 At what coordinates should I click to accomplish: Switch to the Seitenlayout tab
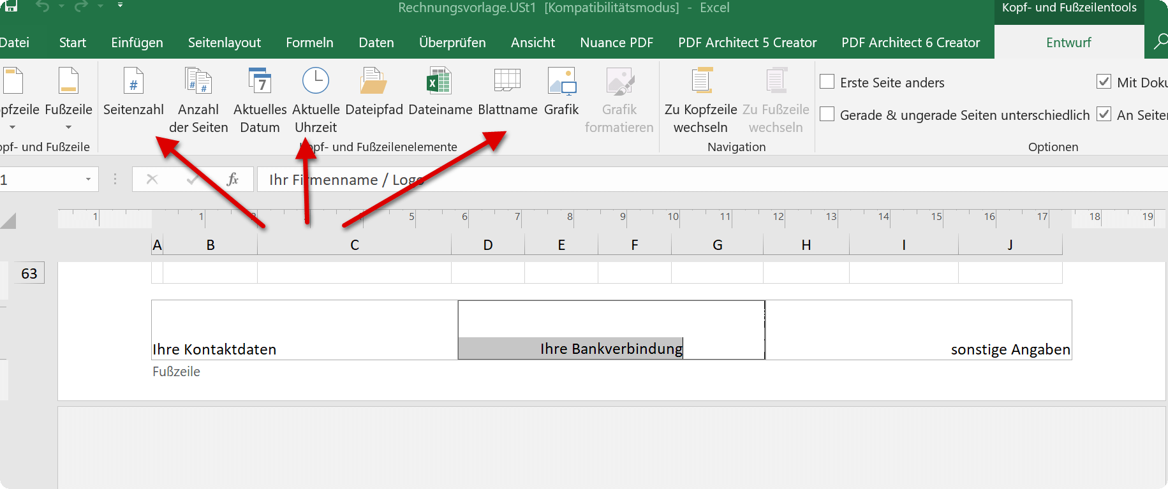(x=225, y=42)
